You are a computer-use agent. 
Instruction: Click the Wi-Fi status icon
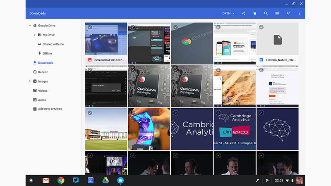coord(287,180)
